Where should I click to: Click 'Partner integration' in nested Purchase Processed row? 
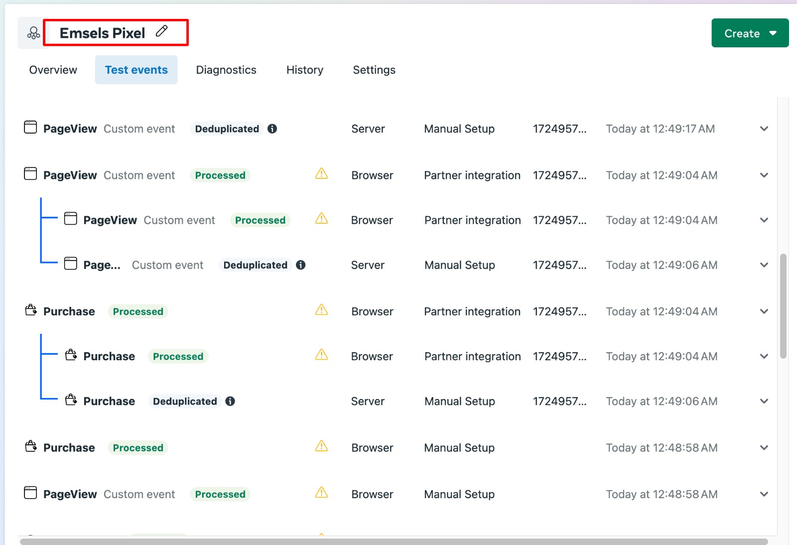click(473, 356)
